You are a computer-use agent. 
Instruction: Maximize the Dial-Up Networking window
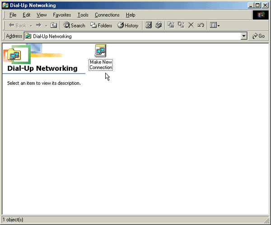pyautogui.click(x=257, y=5)
